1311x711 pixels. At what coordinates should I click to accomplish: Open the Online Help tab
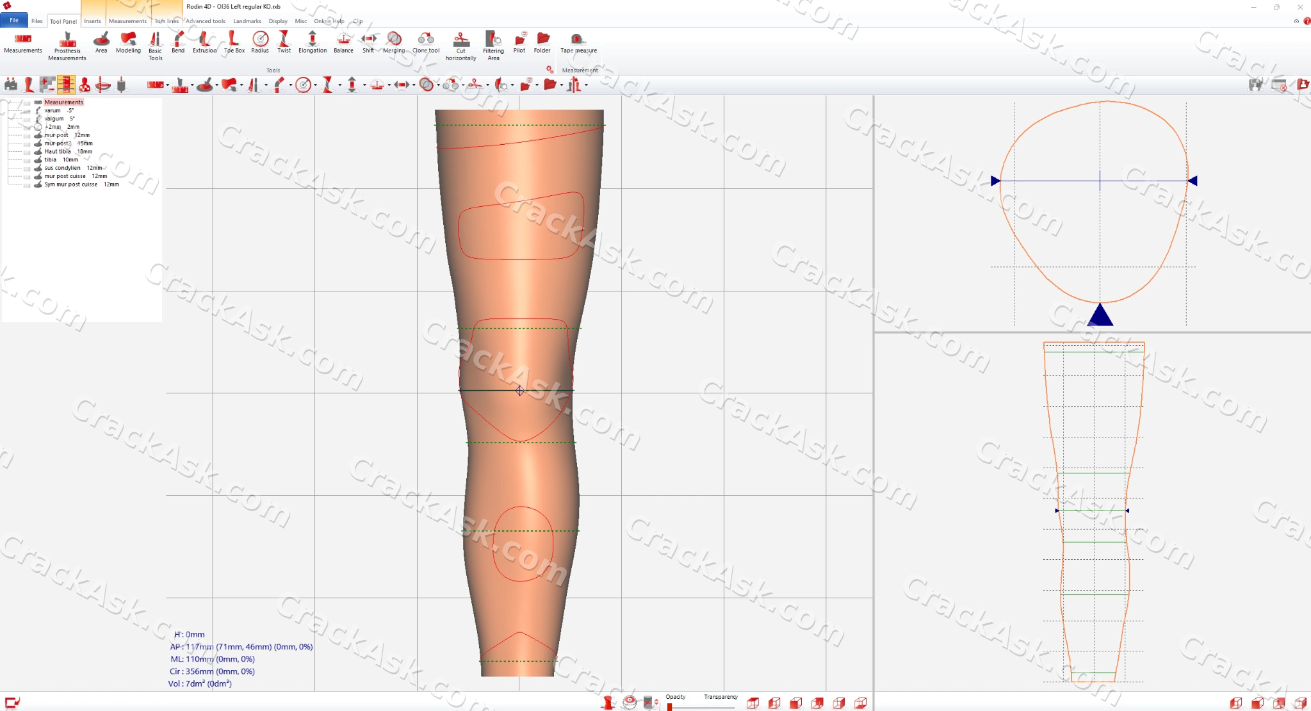click(x=329, y=21)
